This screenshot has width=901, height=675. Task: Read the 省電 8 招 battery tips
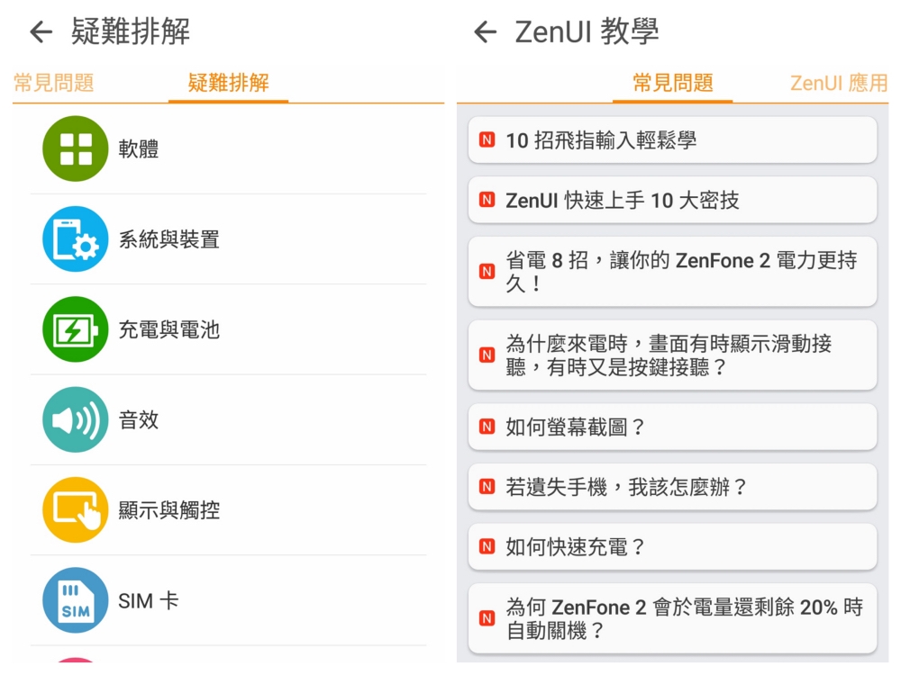pyautogui.click(x=672, y=272)
